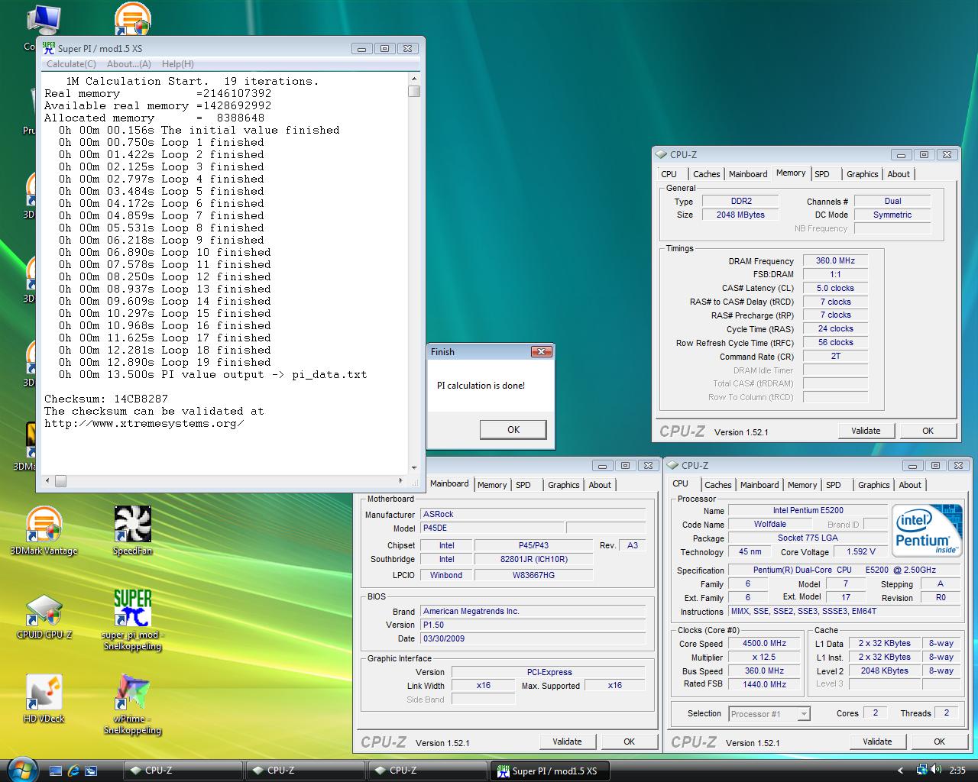Select Mainboard tab in CPU-Z Memory window
This screenshot has height=782, width=978.
[747, 174]
